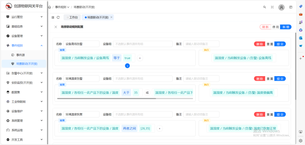
Task: Collapse the sidebar menu icon
Action: [x=53, y=17]
